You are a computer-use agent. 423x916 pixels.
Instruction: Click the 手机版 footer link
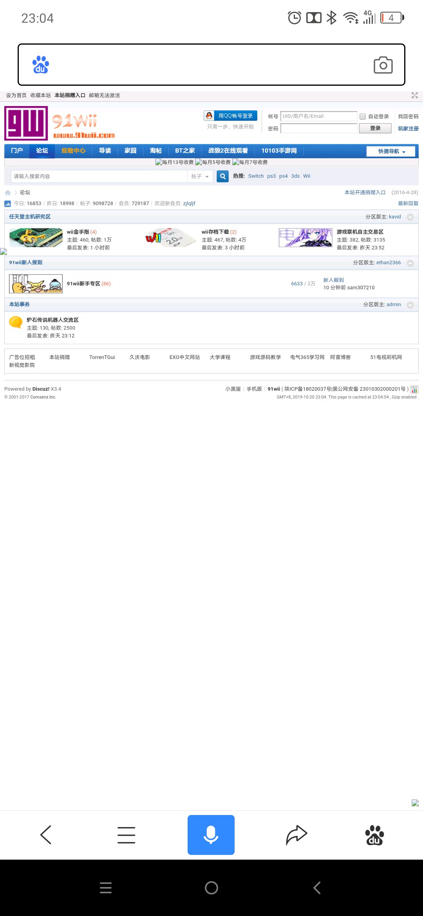pyautogui.click(x=254, y=389)
